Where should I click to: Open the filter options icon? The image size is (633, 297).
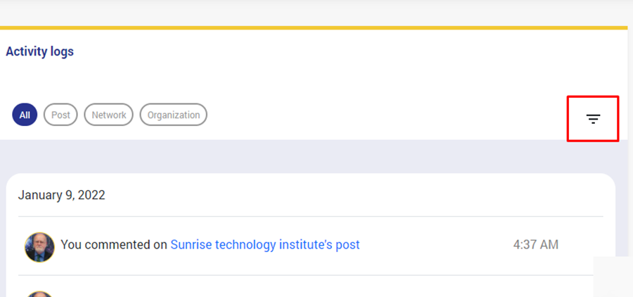[x=593, y=119]
